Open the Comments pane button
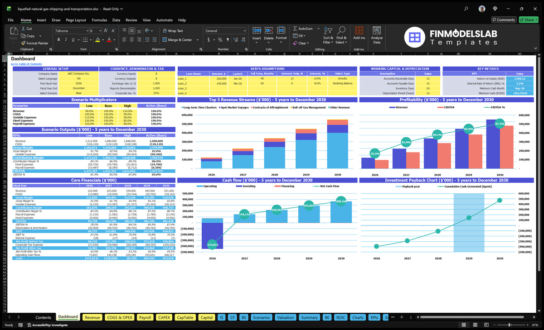The width and height of the screenshot is (544, 330). tap(504, 20)
